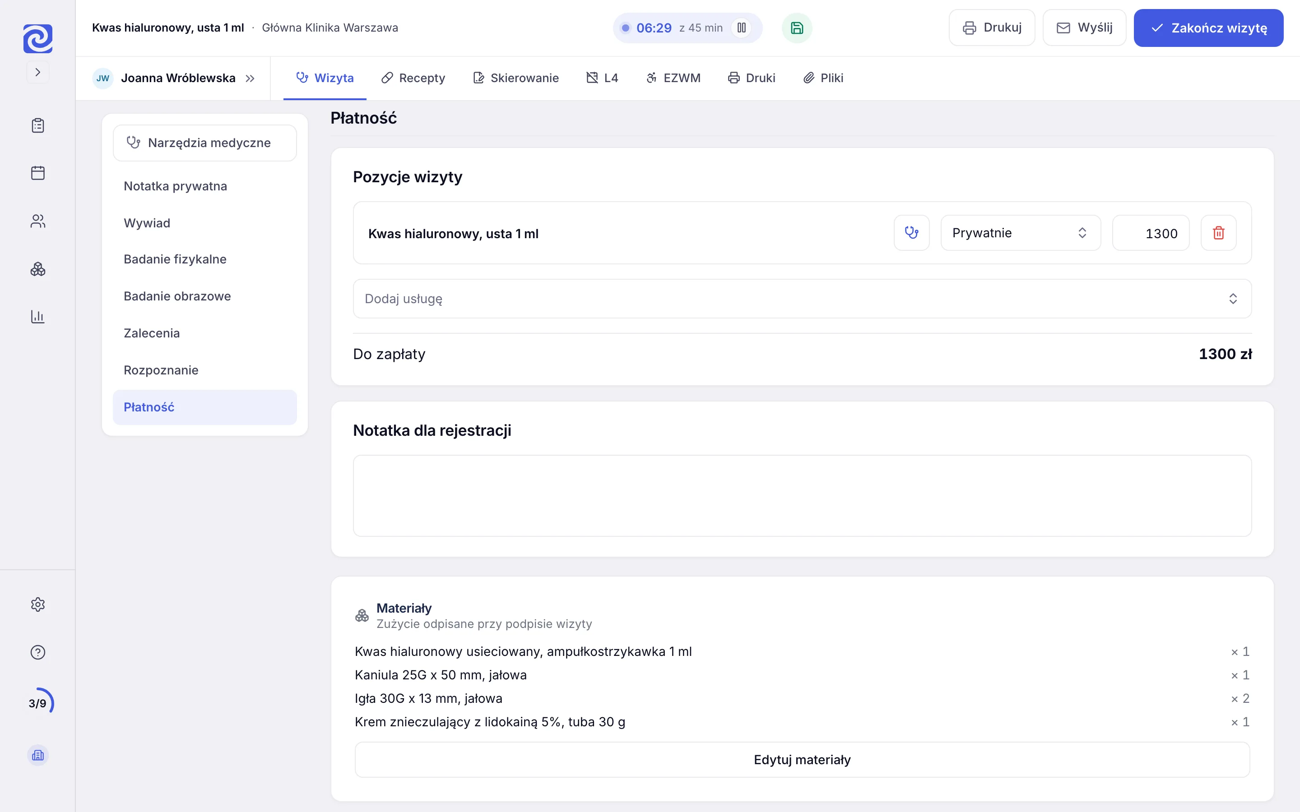Switch to the Pliki tab
Viewport: 1300px width, 812px height.
click(823, 78)
